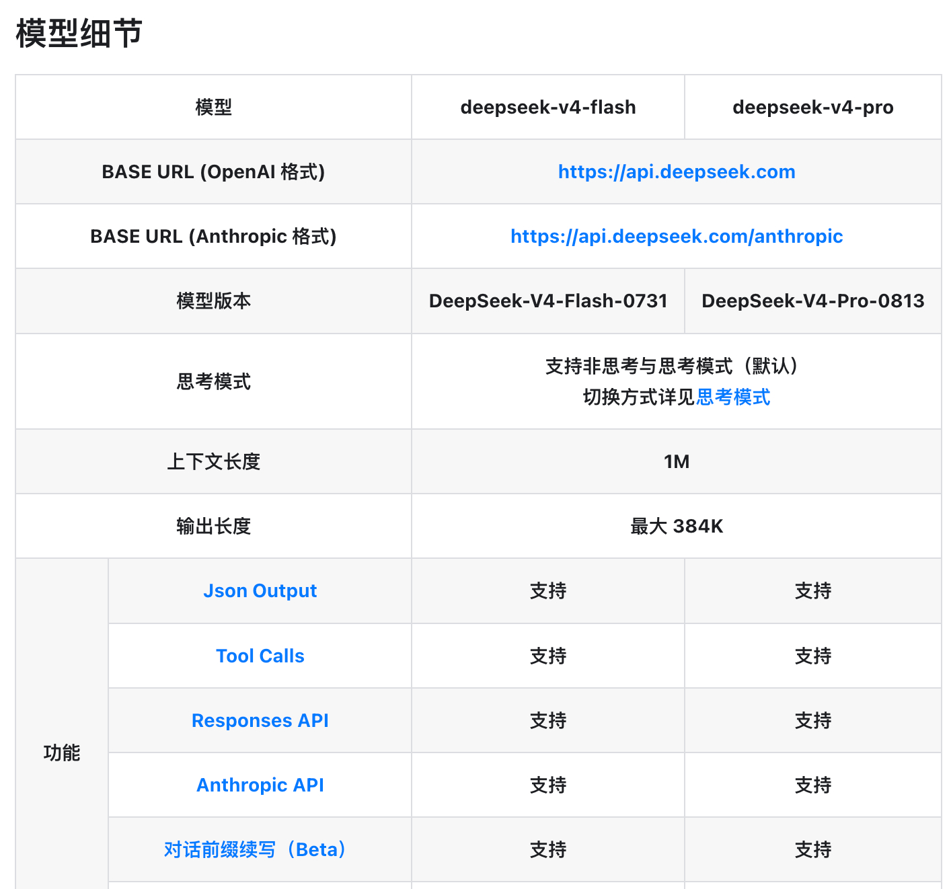Click 支持 for 对话前缀续写 under flash
Viewport: 951px width, 889px height.
coord(548,850)
